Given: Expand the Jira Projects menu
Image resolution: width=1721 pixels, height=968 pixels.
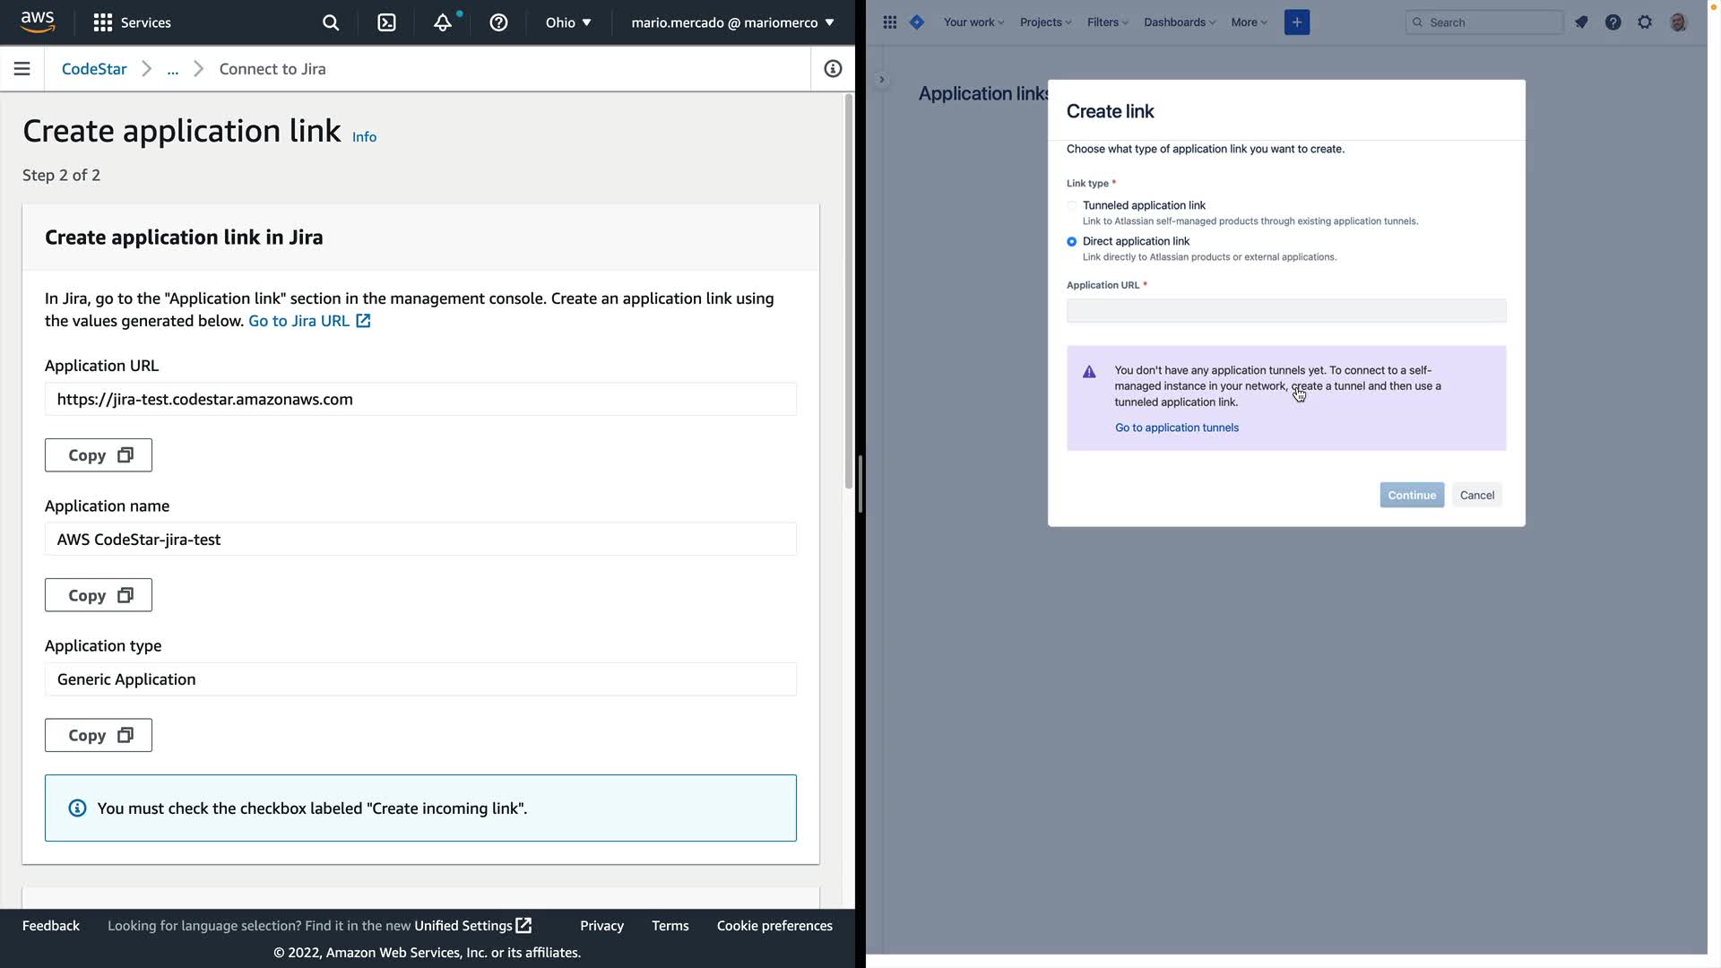Looking at the screenshot, I should 1045,22.
